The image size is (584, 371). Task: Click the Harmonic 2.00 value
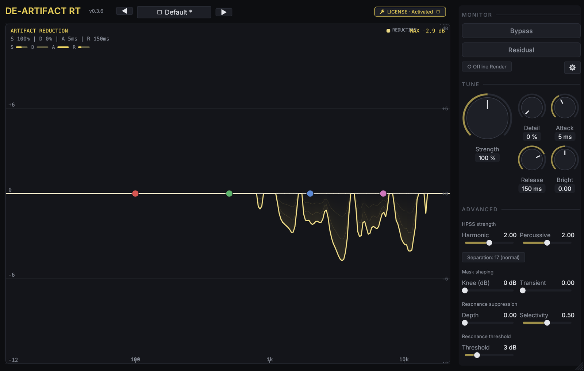coord(510,235)
